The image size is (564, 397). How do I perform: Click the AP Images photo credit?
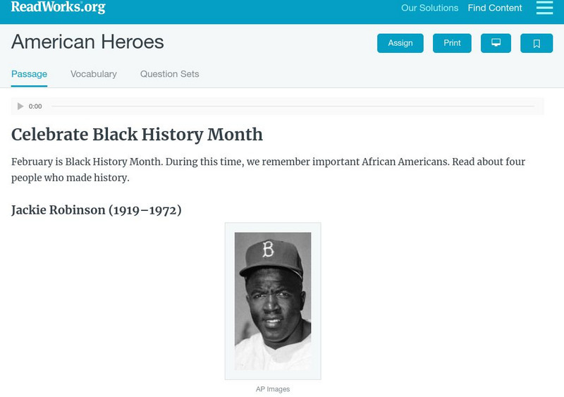click(273, 389)
